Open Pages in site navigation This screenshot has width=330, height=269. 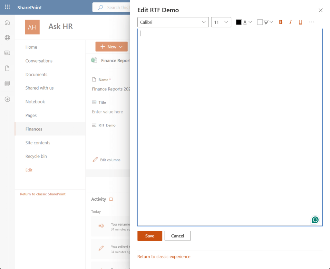coord(31,115)
